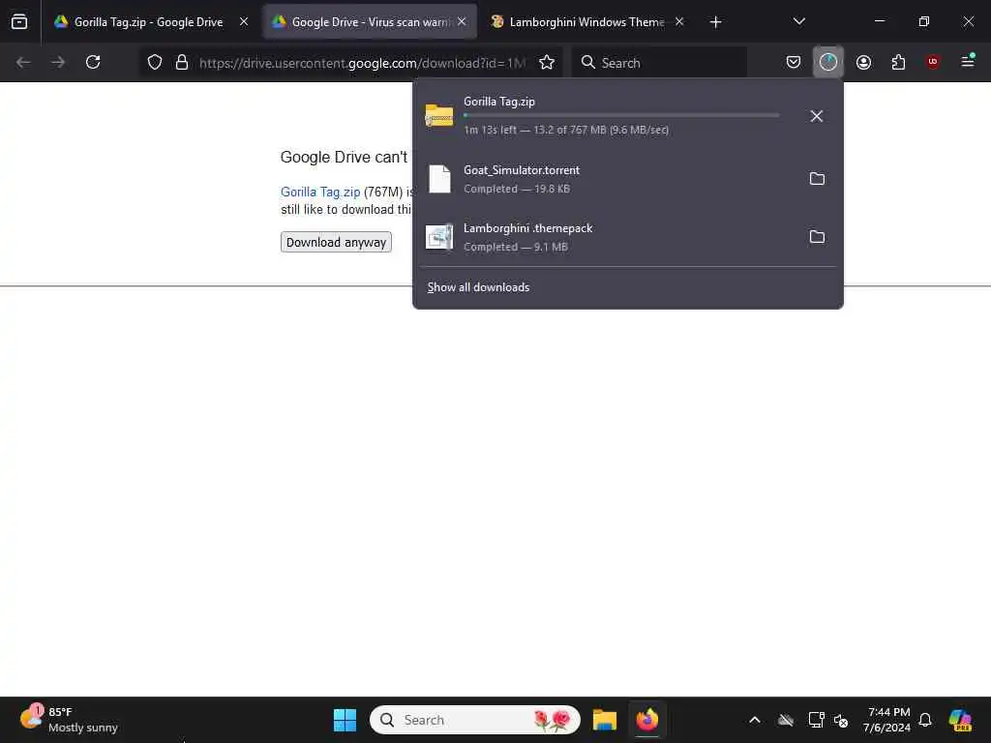
Task: Switch to Gorilla Tag.zip Google Drive tab
Action: pos(148,22)
